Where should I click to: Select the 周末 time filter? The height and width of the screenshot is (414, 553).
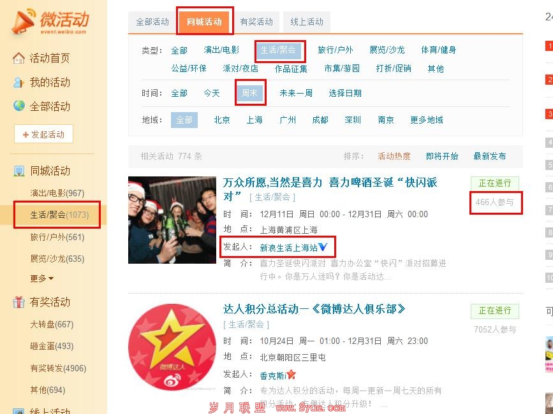249,93
